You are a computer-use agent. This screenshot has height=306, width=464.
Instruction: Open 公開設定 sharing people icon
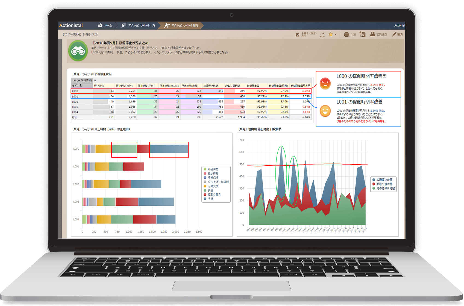[372, 34]
